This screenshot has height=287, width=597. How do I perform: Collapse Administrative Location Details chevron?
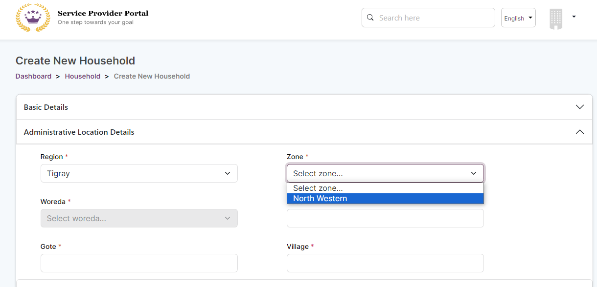pos(580,132)
